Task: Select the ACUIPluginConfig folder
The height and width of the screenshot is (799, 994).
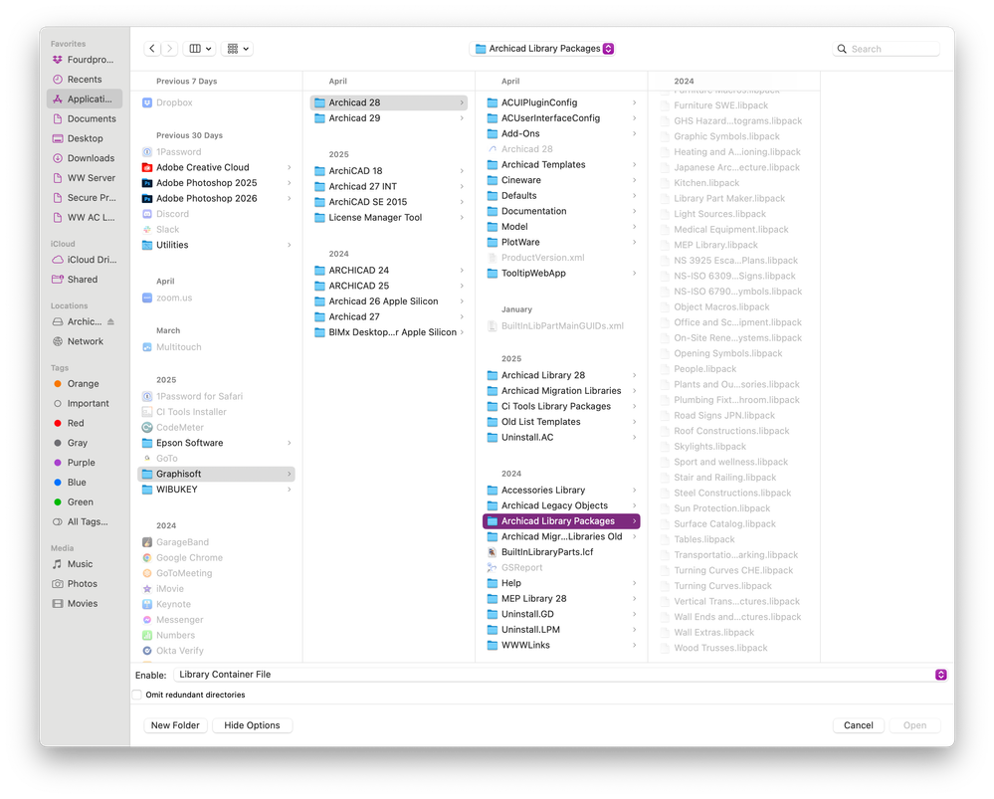Action: 561,102
